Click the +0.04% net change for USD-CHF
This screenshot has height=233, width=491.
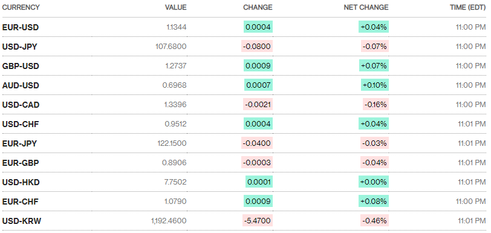(x=374, y=124)
